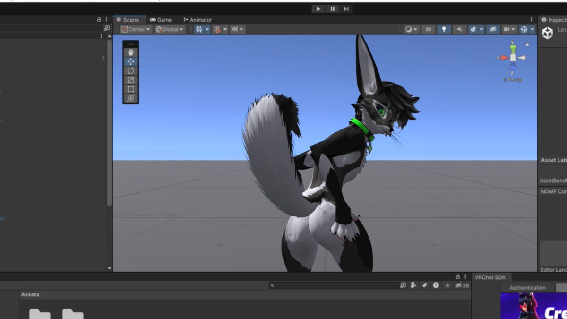Viewport: 567px width, 319px height.
Task: Toggle 2D view mode
Action: coord(428,29)
